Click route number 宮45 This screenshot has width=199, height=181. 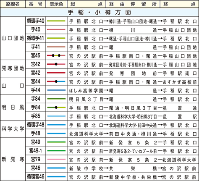pos(36,55)
